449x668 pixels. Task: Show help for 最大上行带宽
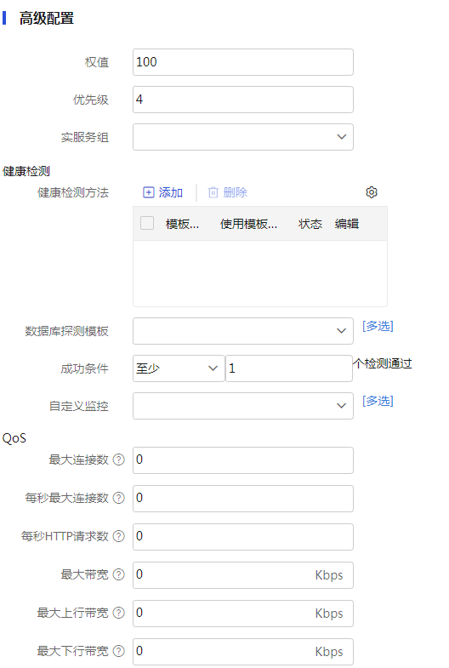pyautogui.click(x=119, y=613)
